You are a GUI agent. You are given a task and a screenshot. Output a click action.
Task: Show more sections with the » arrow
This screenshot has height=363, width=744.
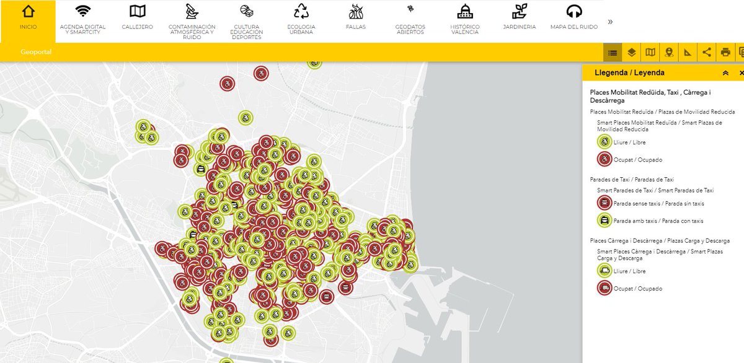pos(610,22)
